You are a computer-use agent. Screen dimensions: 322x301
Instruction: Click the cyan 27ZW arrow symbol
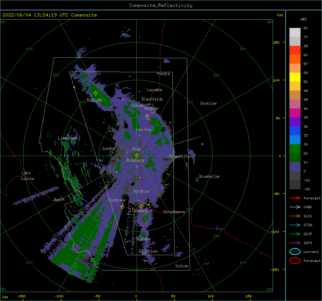(x=295, y=225)
